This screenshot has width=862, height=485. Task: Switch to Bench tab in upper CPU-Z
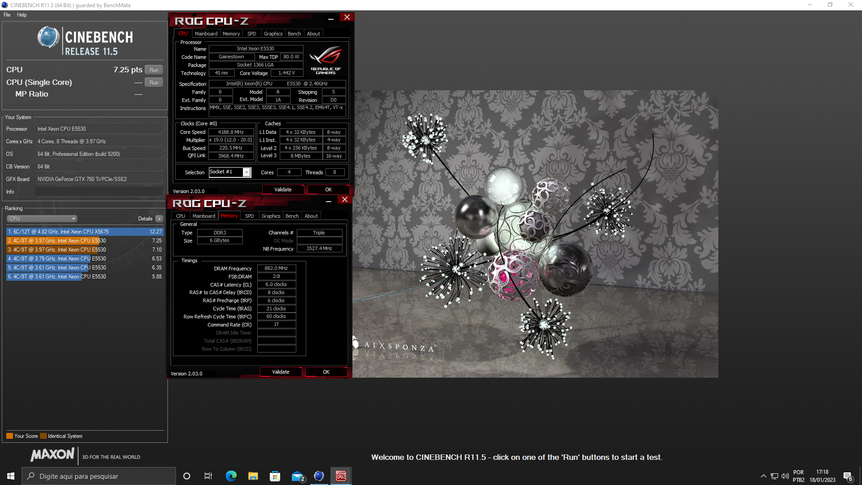[295, 34]
